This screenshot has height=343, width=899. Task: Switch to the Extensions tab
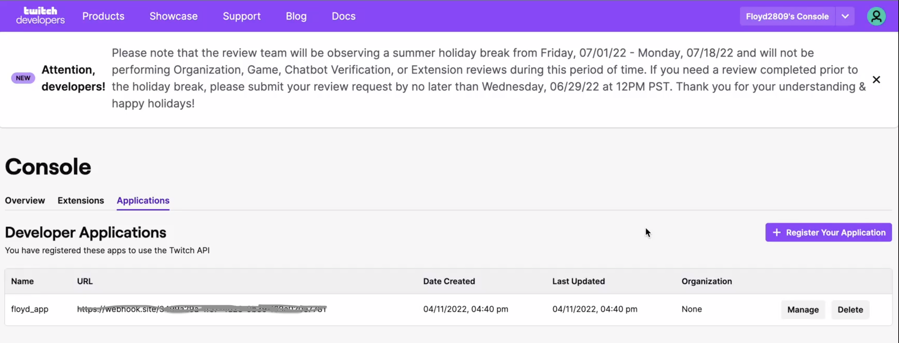(x=81, y=200)
